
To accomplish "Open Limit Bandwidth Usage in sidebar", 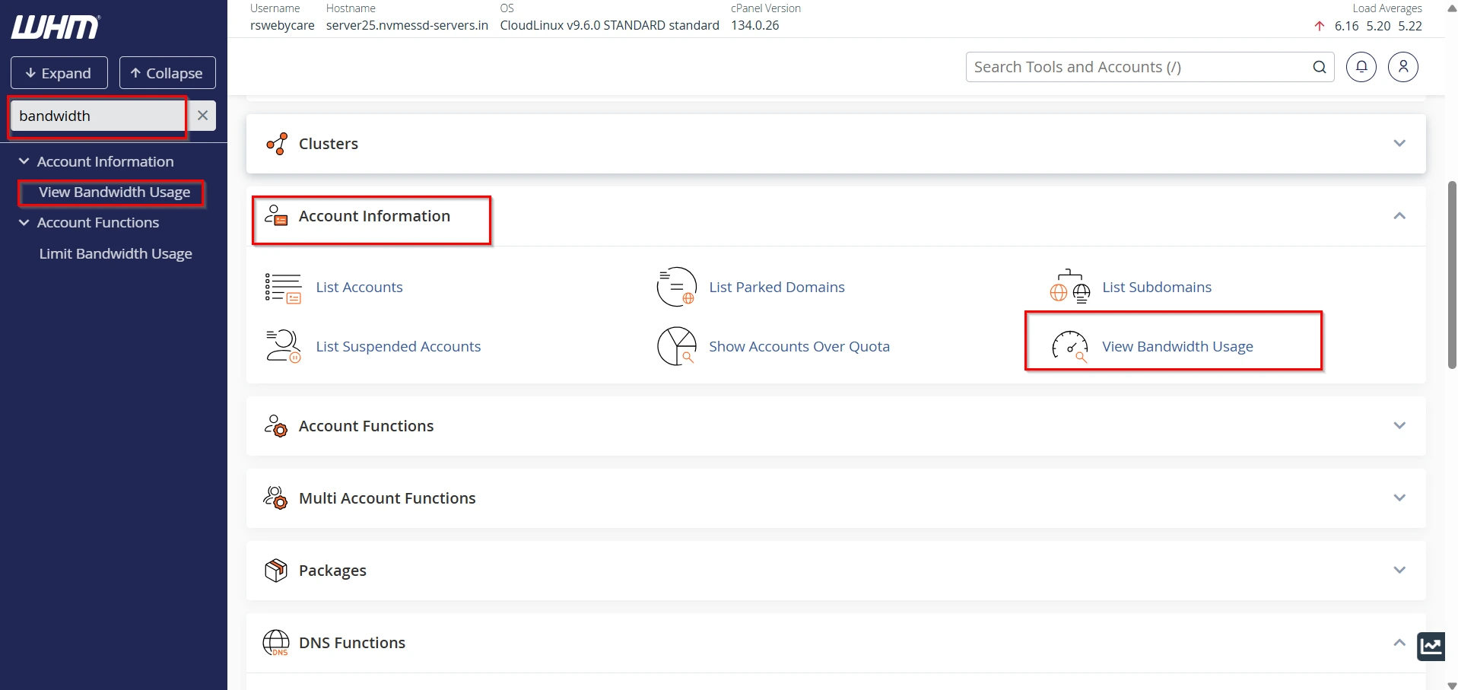I will (116, 254).
